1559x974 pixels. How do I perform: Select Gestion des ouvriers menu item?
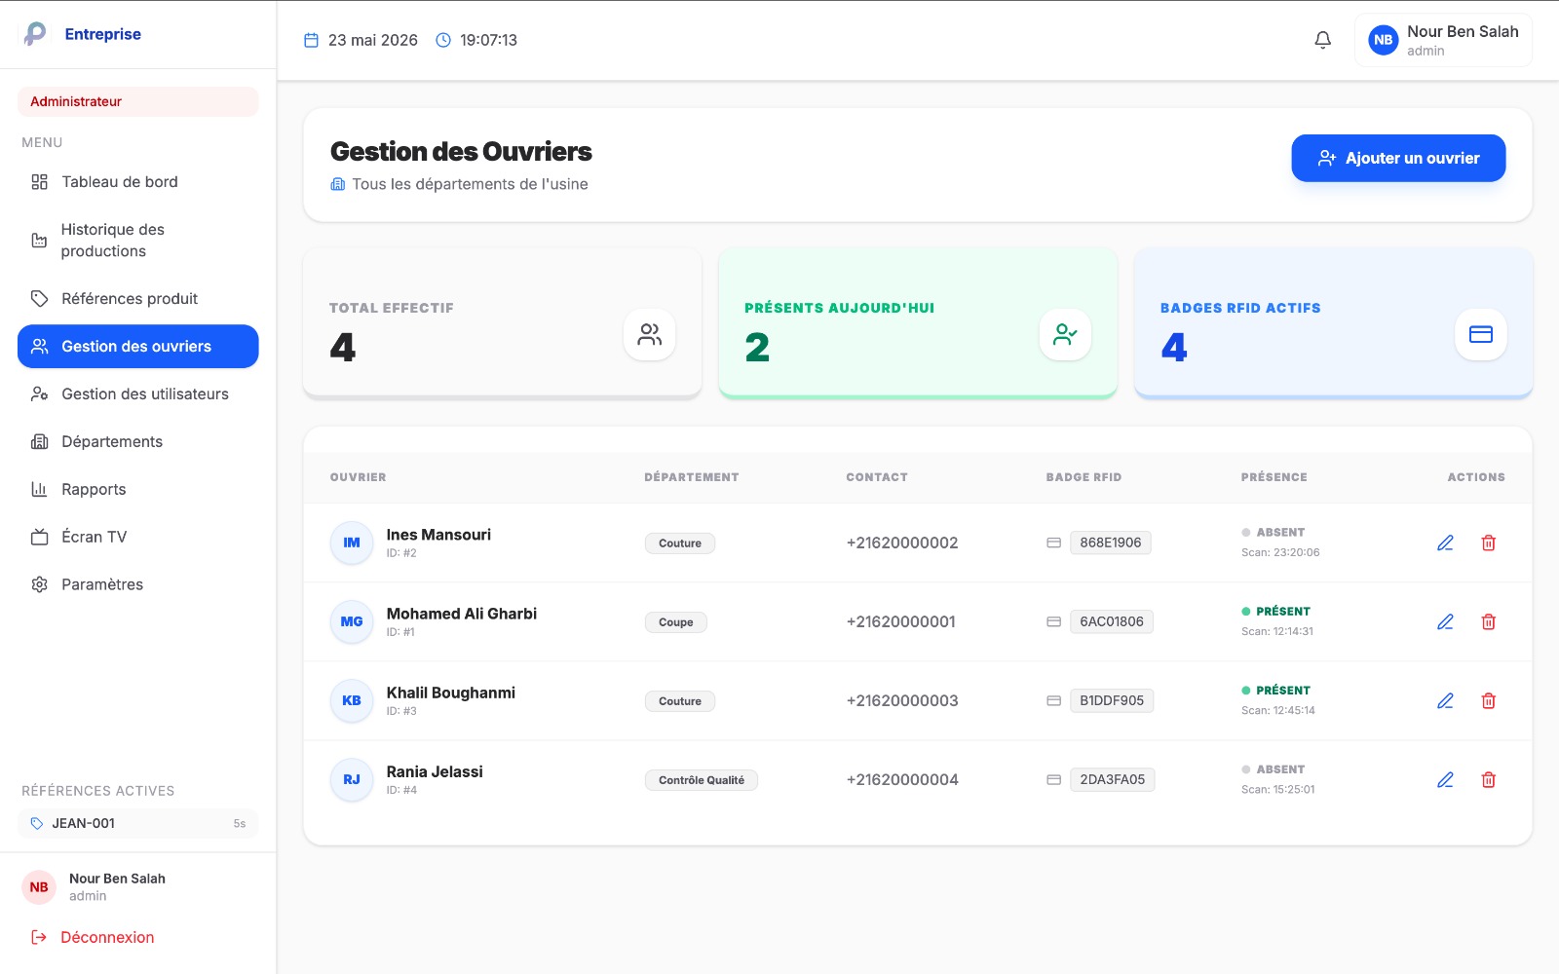[137, 347]
